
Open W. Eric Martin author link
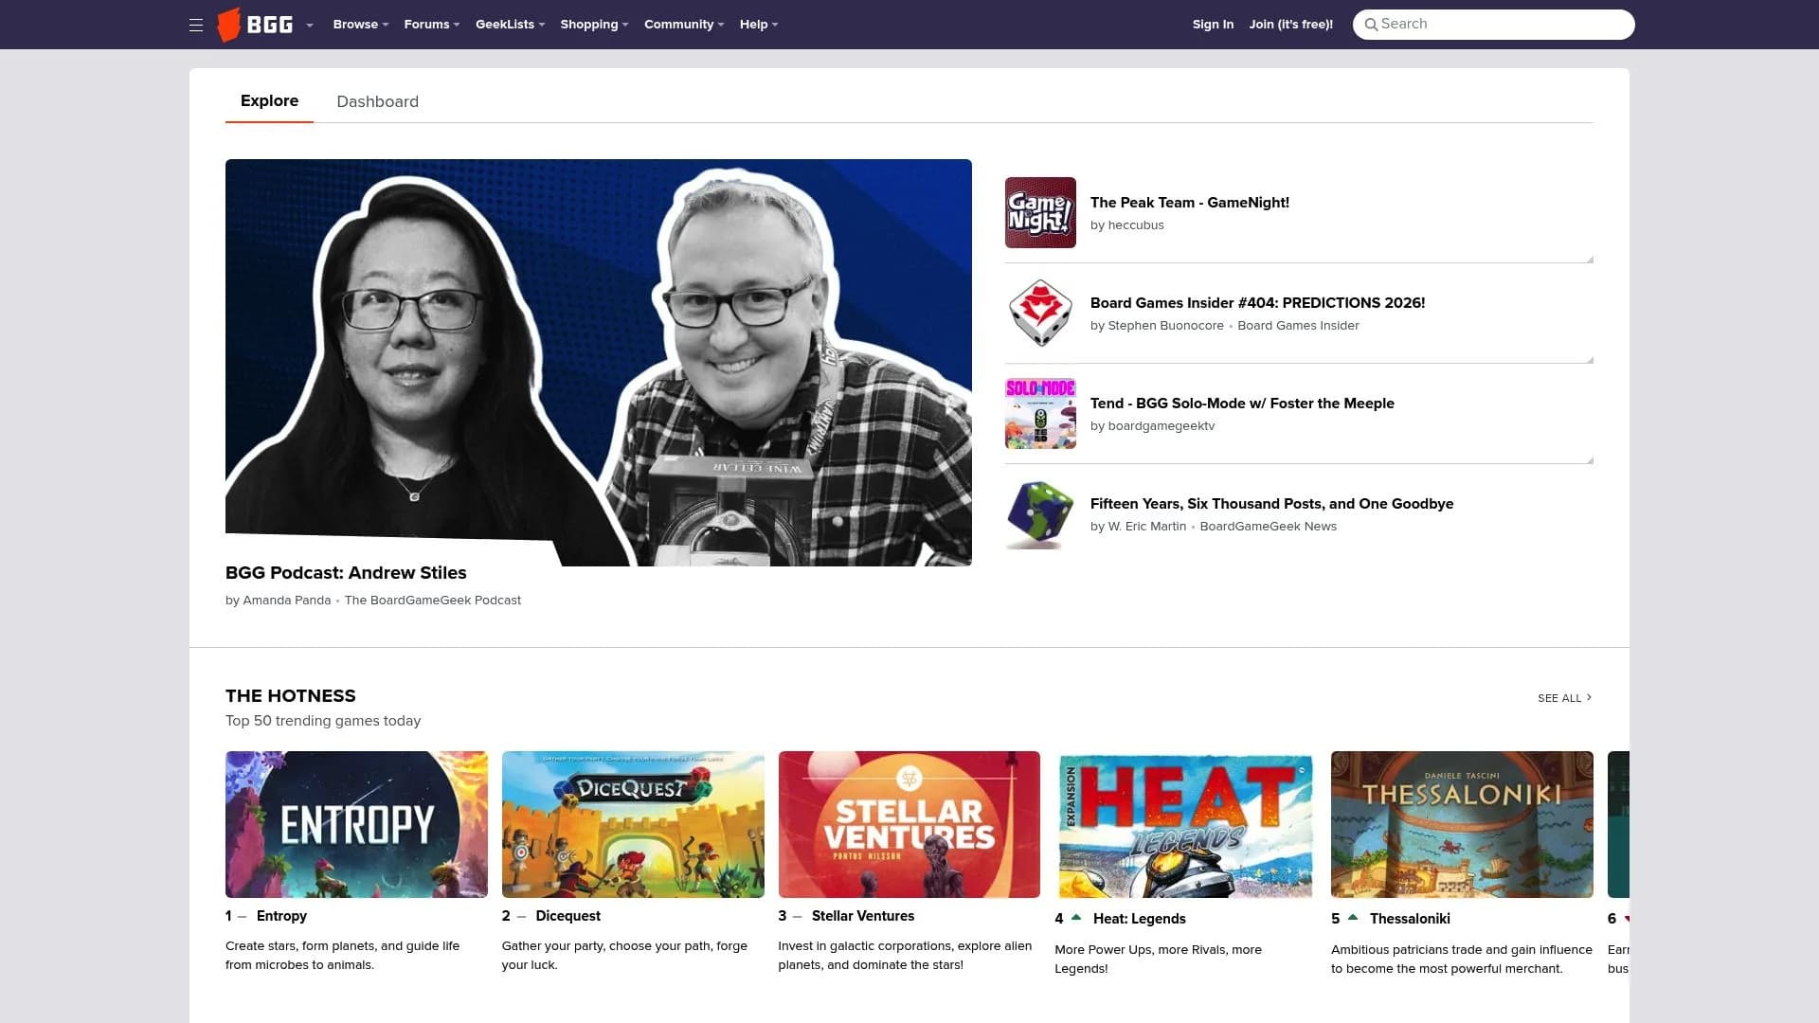[x=1147, y=527]
